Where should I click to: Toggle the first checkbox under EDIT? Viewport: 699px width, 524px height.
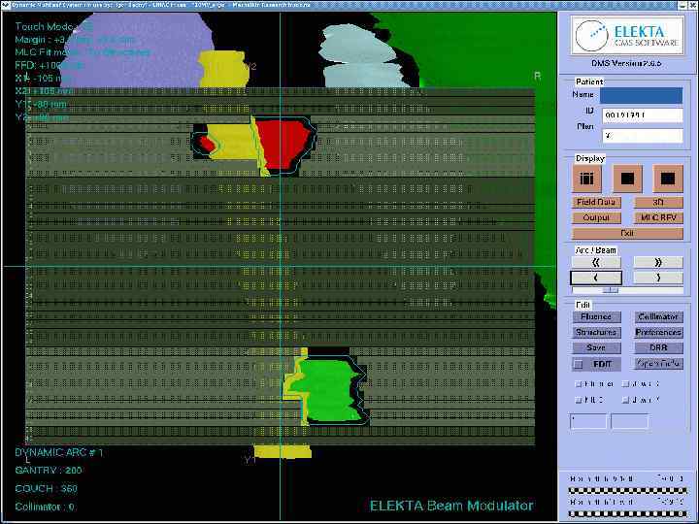tap(579, 384)
